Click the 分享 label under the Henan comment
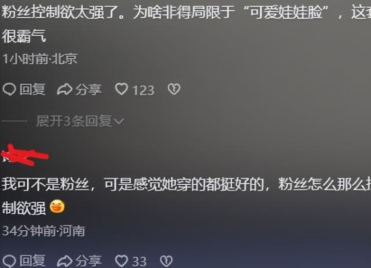 [x=88, y=261]
